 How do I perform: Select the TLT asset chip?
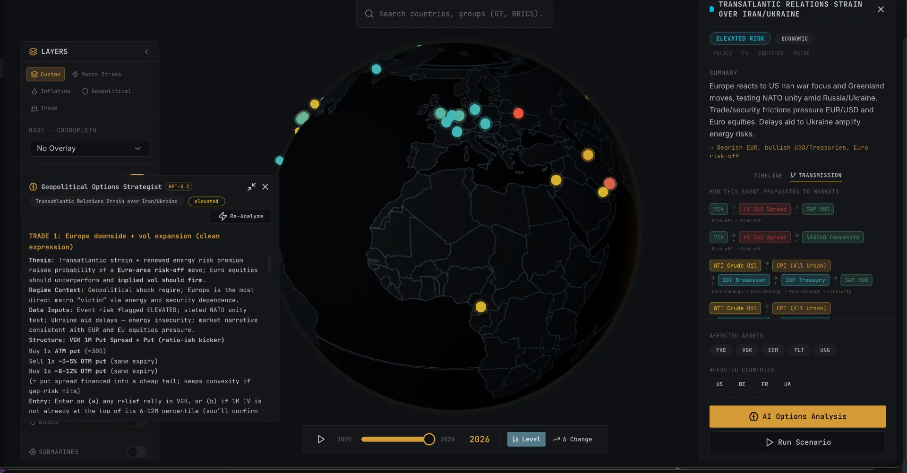(x=799, y=350)
